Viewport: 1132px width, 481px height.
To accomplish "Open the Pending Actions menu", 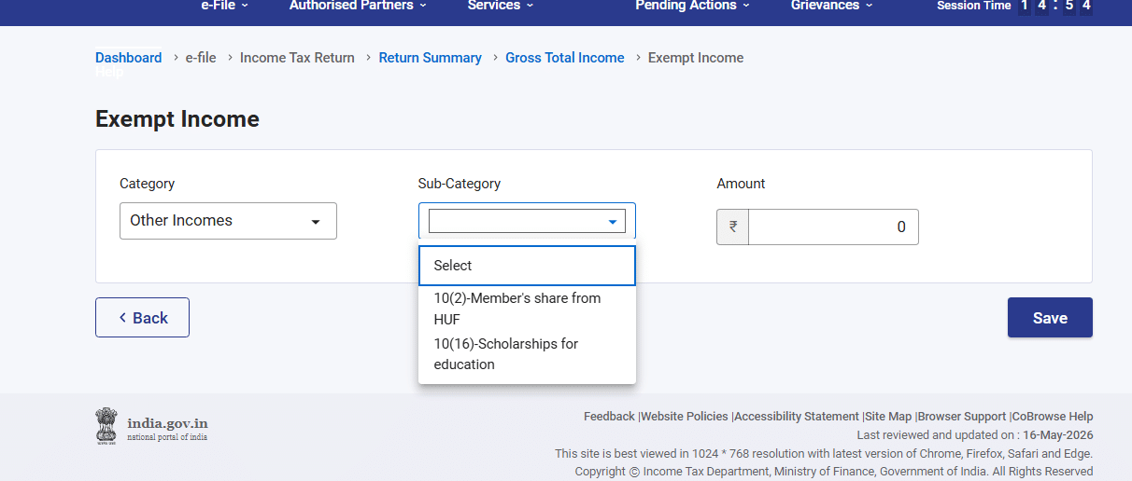I will click(692, 6).
